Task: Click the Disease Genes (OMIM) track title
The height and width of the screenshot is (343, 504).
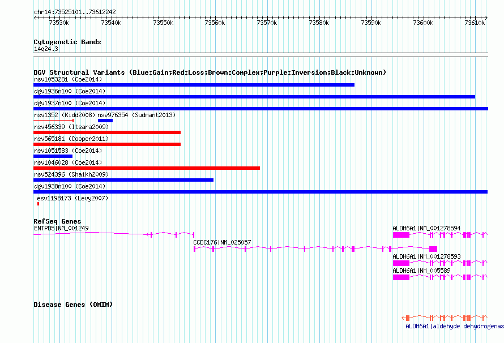Action: (x=73, y=305)
